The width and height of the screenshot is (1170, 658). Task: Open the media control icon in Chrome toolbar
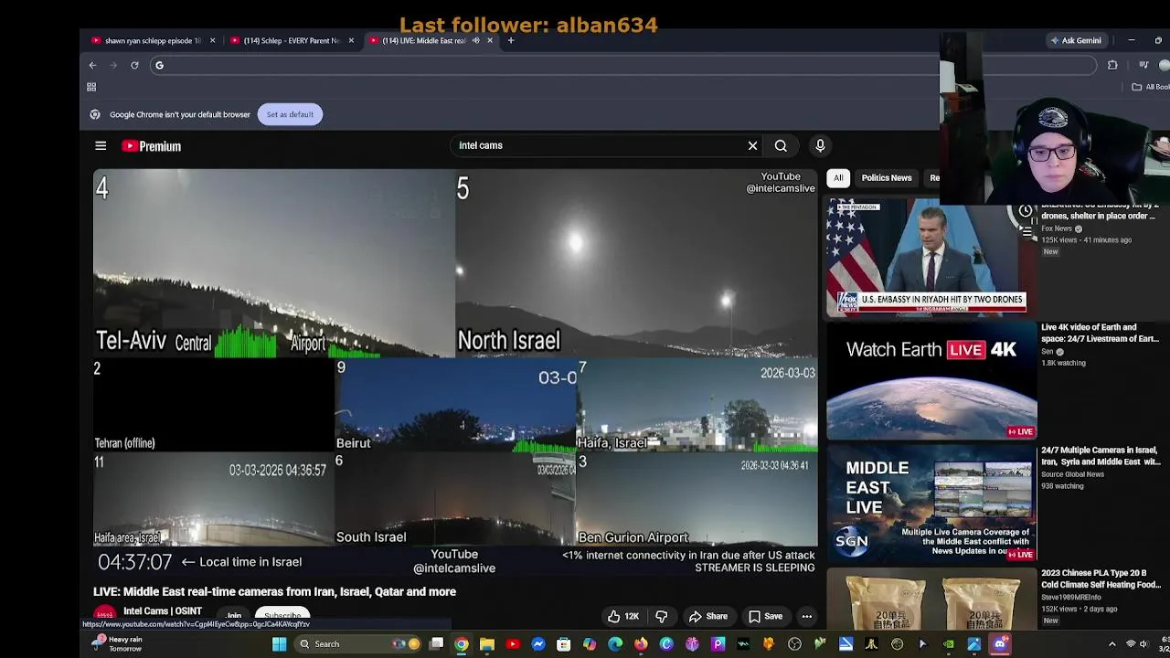(x=1143, y=65)
